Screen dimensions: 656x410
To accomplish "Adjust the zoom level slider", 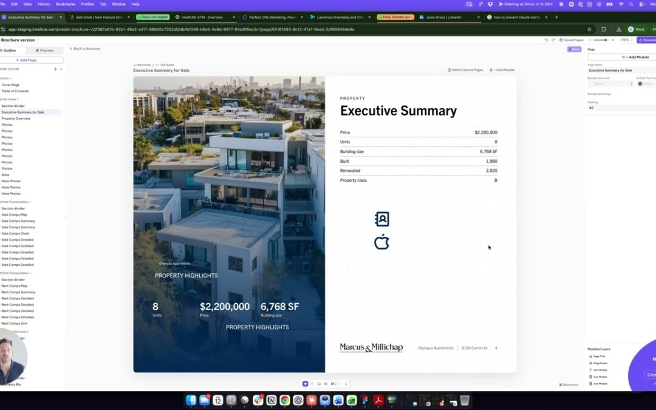I will tap(601, 40).
